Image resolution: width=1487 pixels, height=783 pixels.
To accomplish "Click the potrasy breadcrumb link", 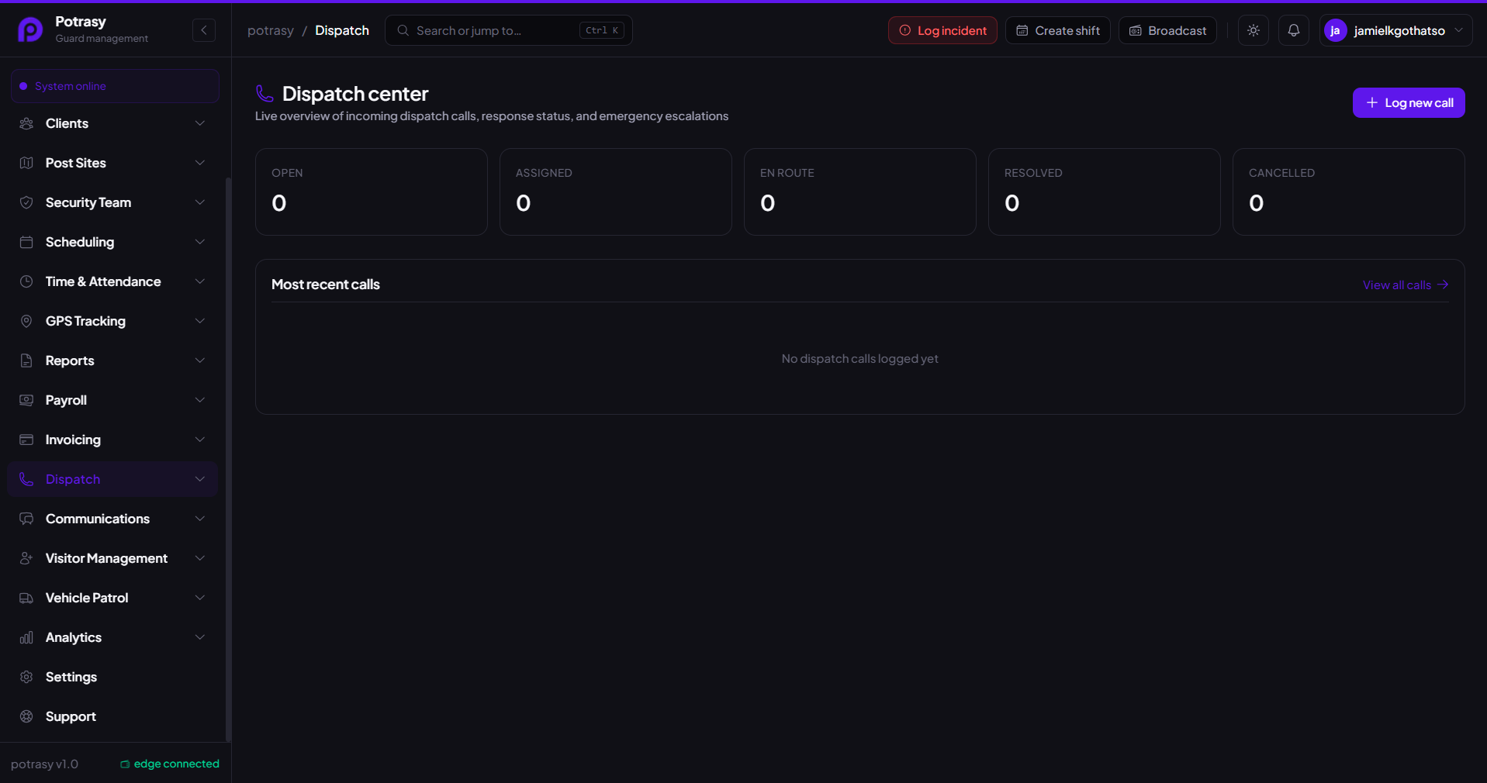I will [x=271, y=30].
